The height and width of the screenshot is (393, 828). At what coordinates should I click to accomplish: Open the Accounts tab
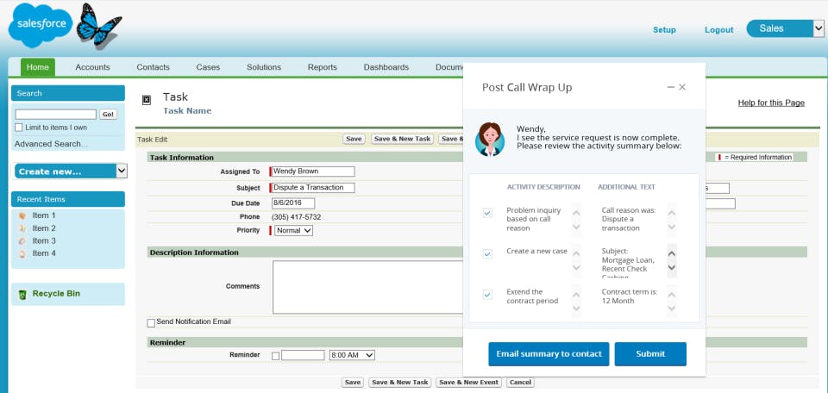coord(92,67)
